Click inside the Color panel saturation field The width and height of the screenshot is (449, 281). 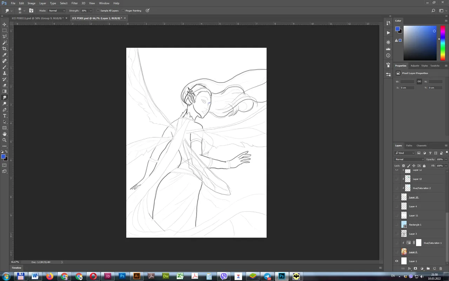click(x=420, y=43)
